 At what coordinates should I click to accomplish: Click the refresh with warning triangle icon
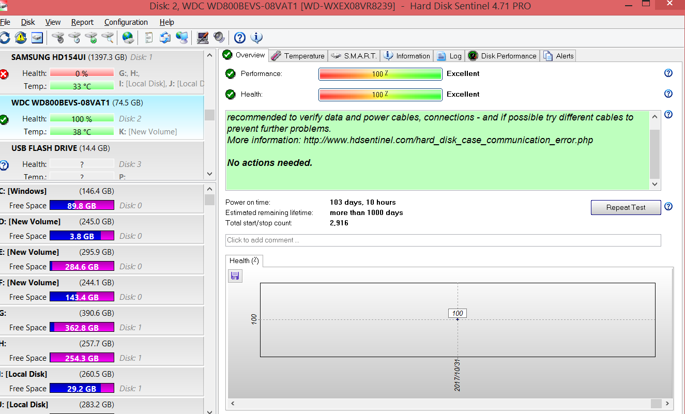point(20,38)
